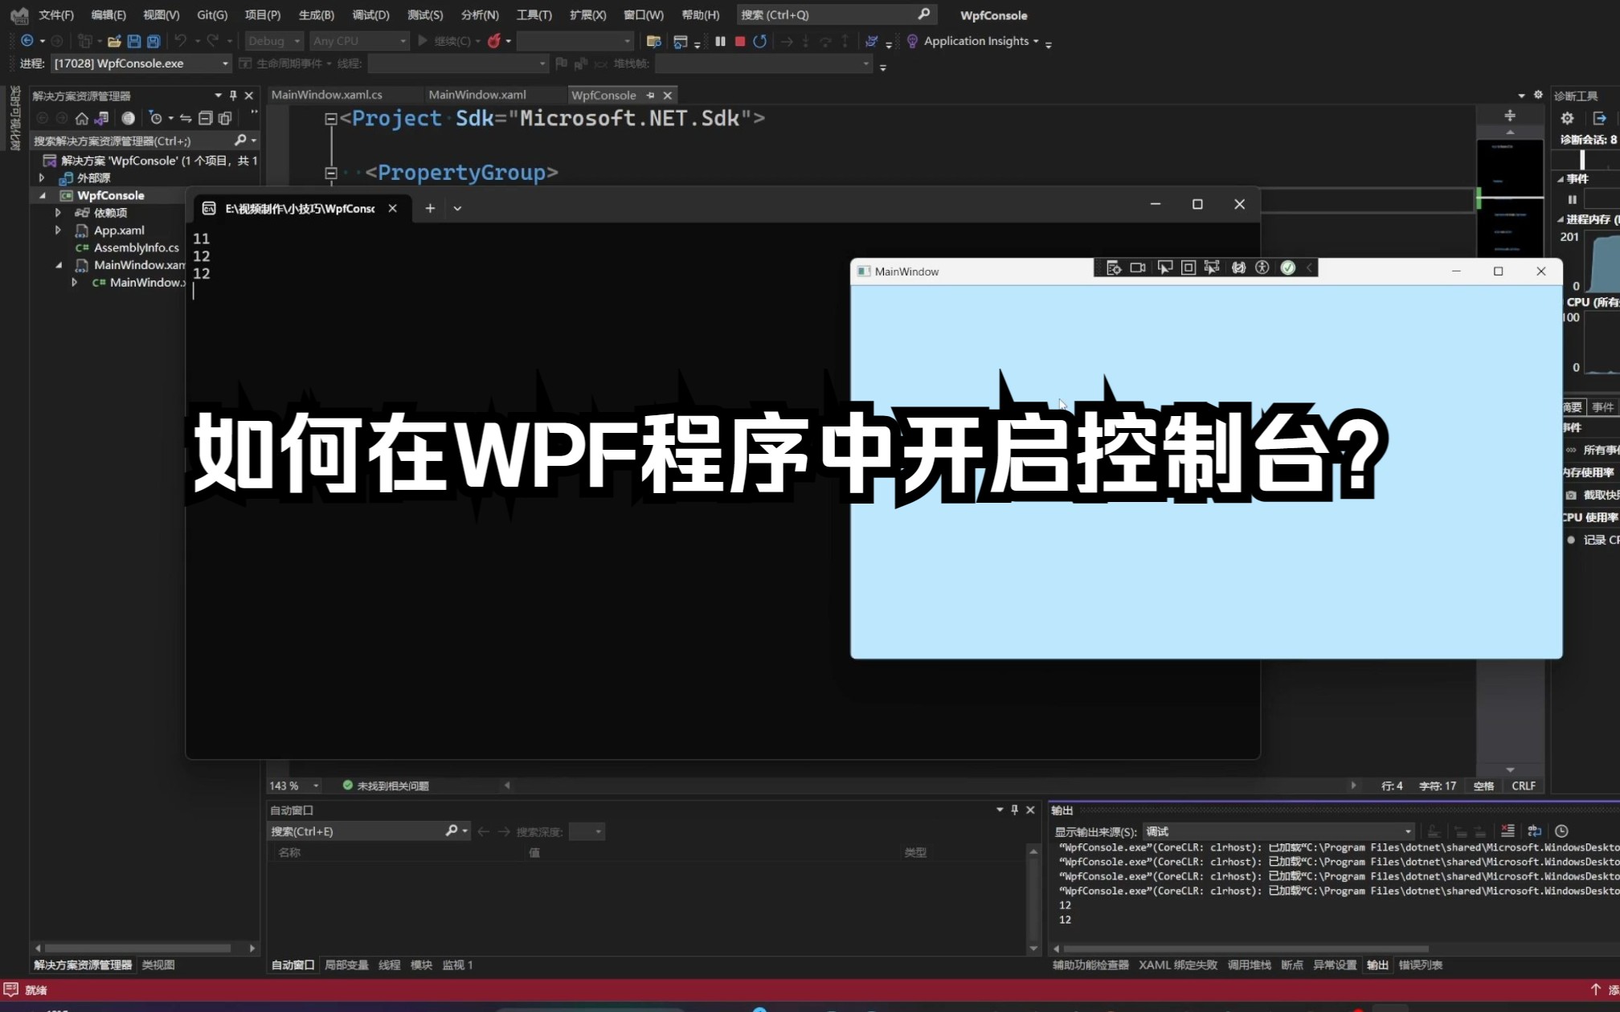The height and width of the screenshot is (1012, 1620).
Task: Clear all Output window text
Action: 1507,831
